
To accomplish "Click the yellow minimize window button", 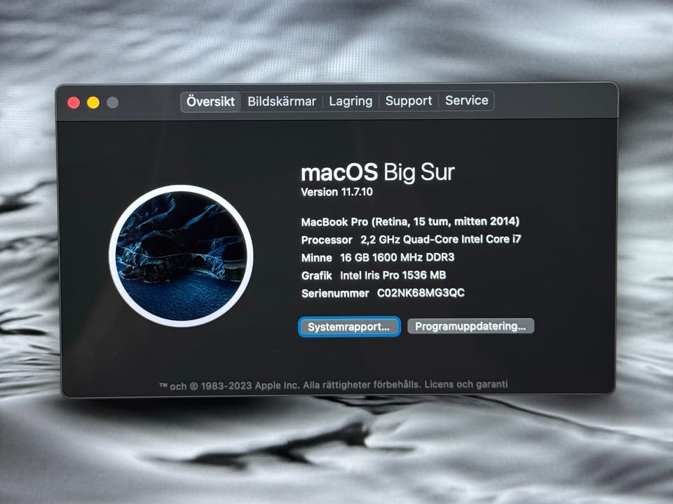I will point(93,102).
